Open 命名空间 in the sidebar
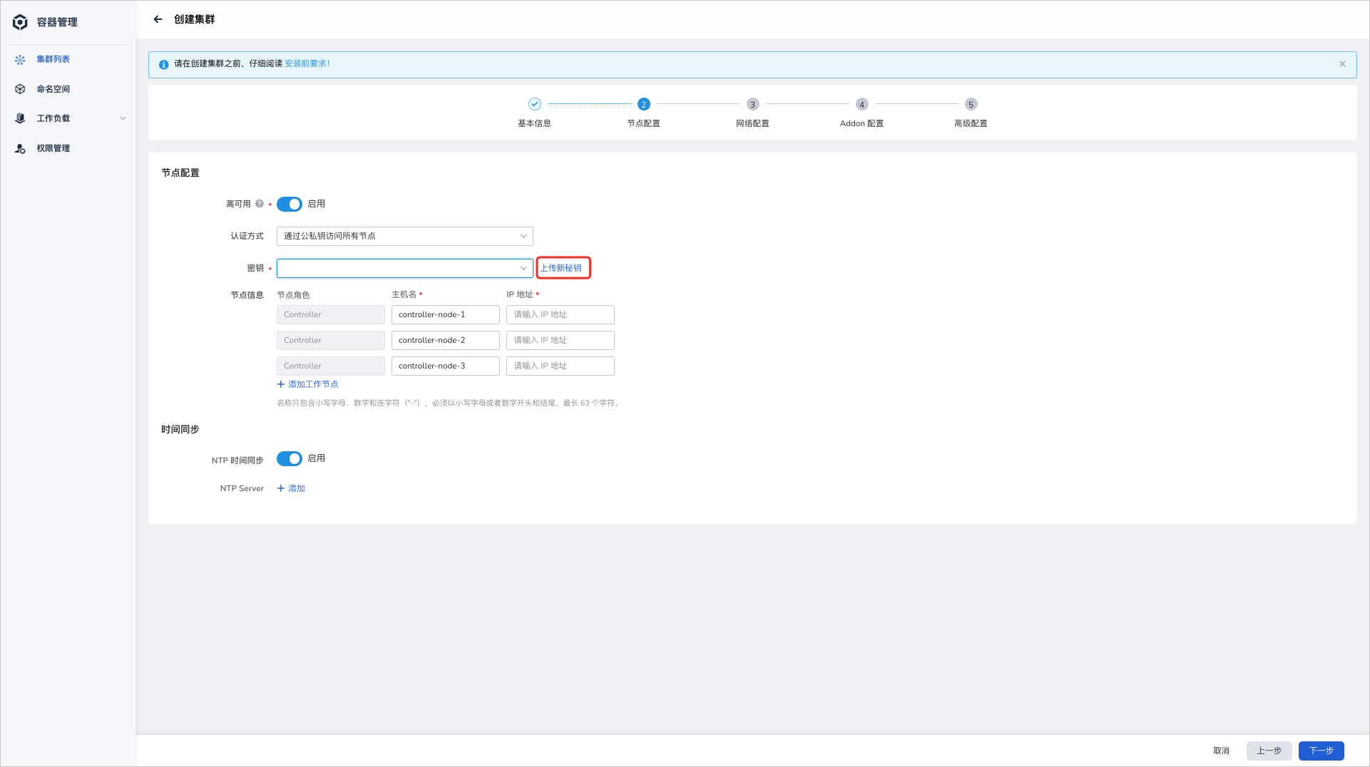The width and height of the screenshot is (1370, 767). point(53,89)
